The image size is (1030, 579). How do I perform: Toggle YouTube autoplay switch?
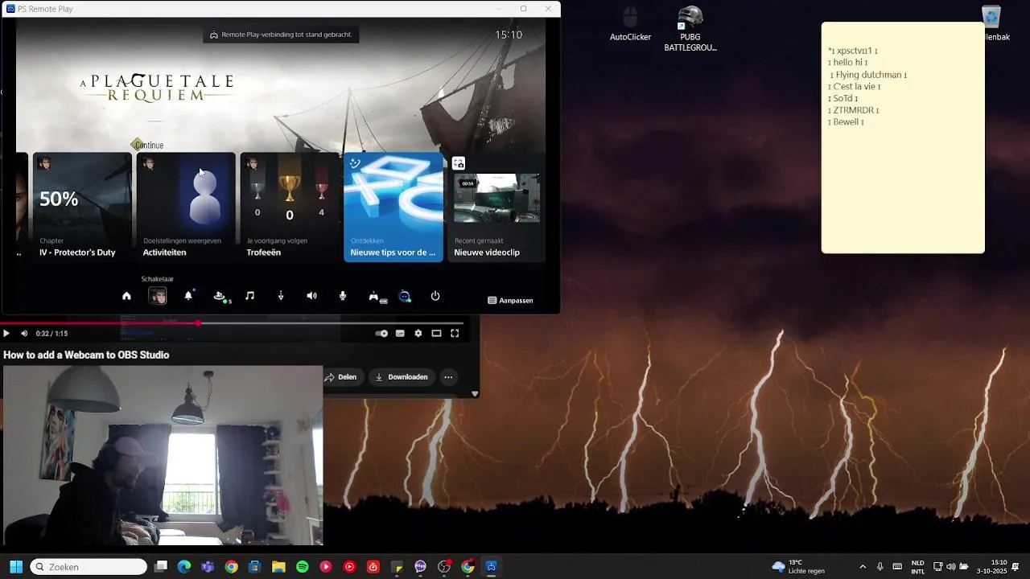pyautogui.click(x=381, y=333)
